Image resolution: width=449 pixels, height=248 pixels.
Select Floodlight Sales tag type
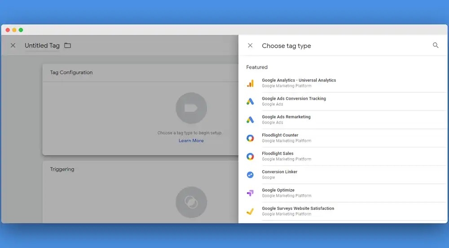tap(277, 154)
